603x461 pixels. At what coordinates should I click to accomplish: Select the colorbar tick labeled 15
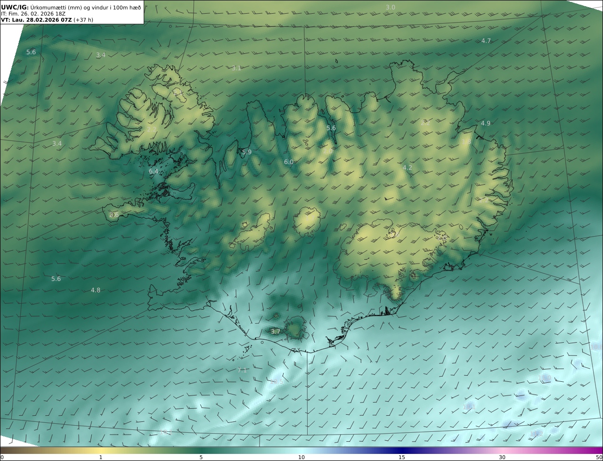pyautogui.click(x=402, y=457)
